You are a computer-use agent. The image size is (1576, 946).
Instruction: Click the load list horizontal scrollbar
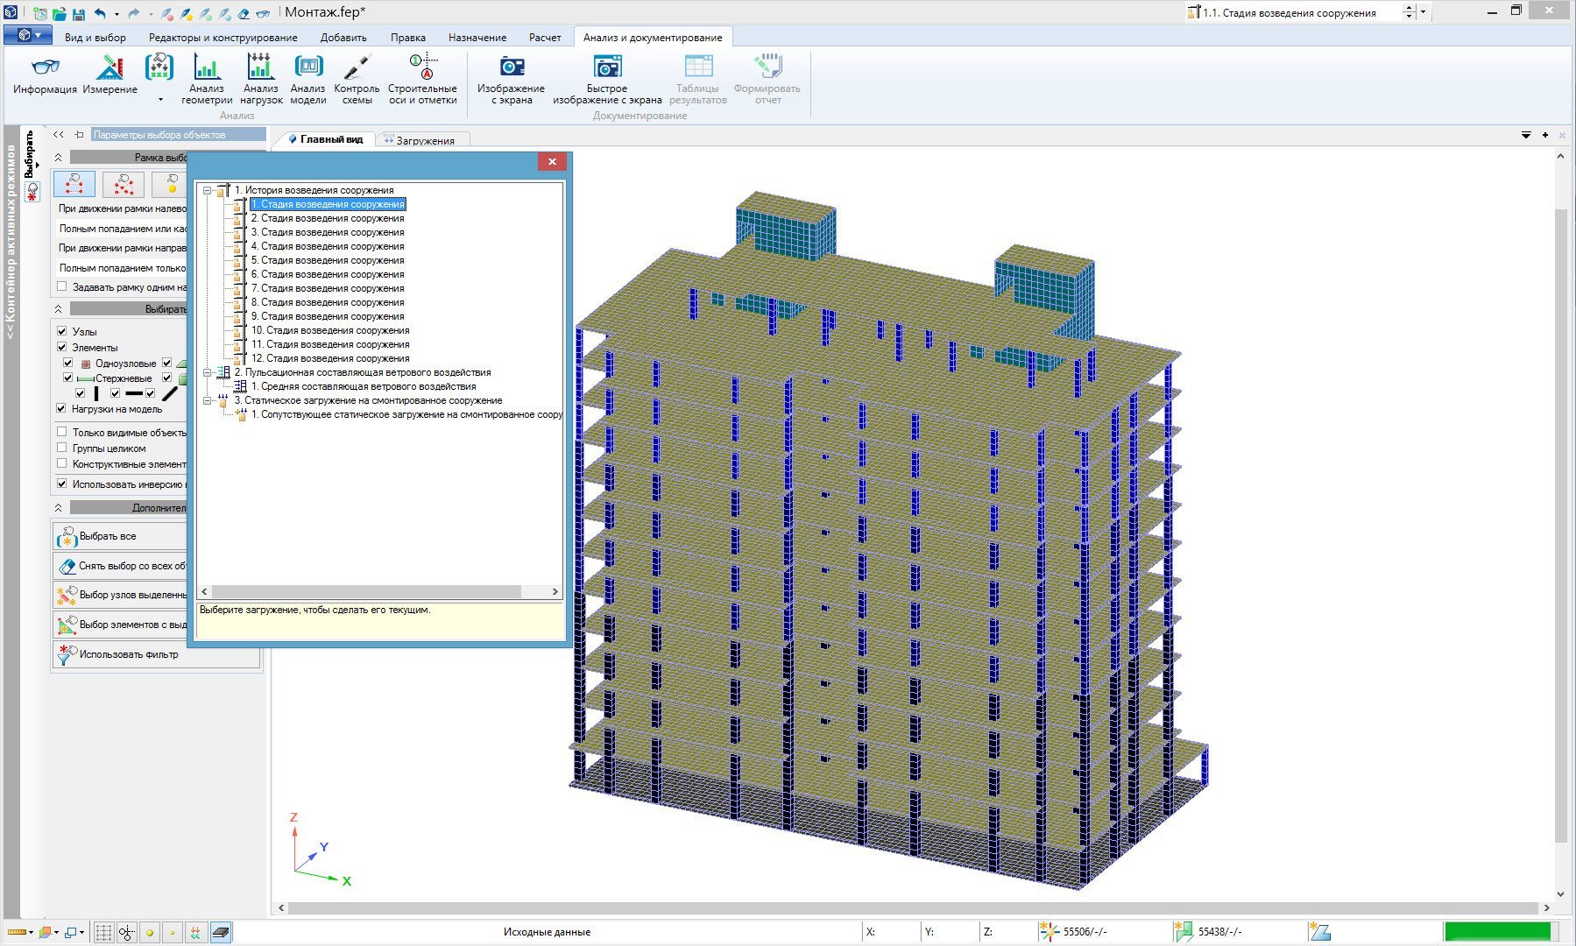click(366, 592)
